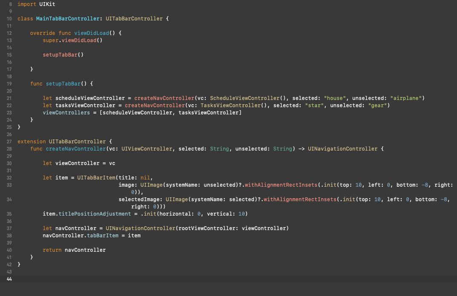Click line number 32 in the gutter
The image size is (457, 296).
9,178
